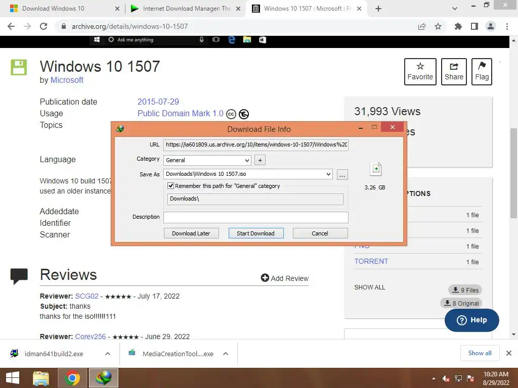Open the Windows Start button

coord(13,378)
